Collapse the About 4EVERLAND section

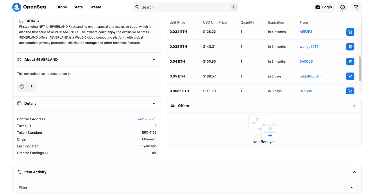[x=154, y=59]
